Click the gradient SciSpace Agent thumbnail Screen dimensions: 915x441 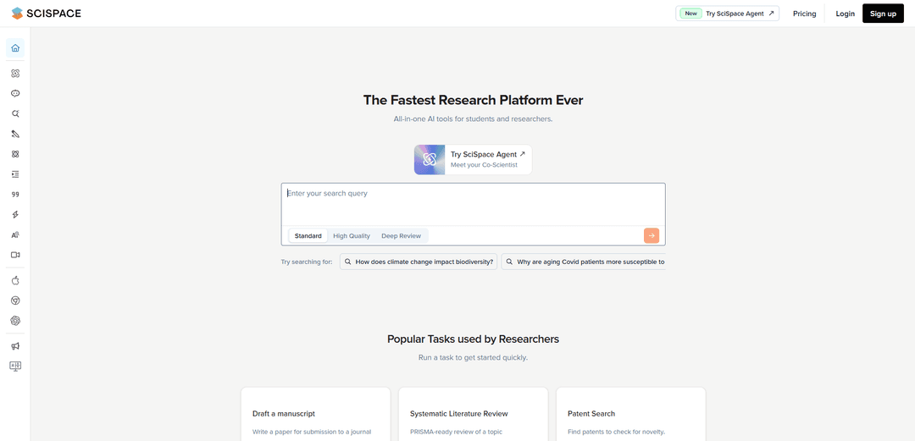tap(430, 160)
